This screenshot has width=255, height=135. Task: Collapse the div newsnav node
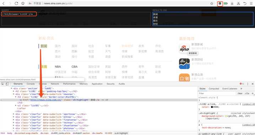point(14,94)
